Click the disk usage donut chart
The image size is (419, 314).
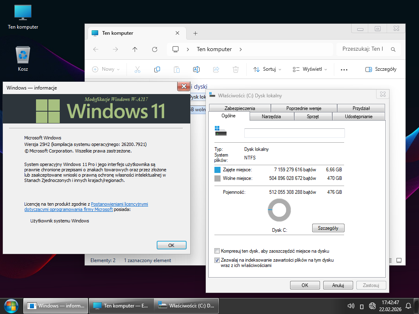coord(279,210)
